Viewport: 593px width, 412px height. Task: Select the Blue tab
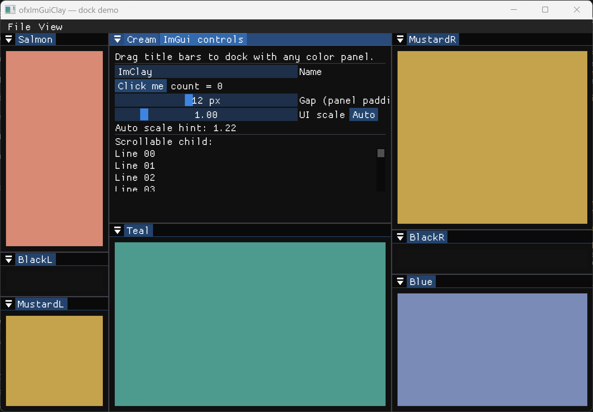[x=421, y=282]
